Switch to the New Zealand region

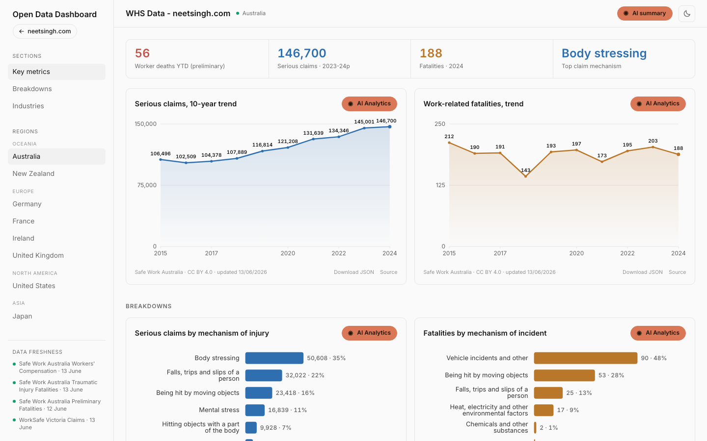[56, 173]
